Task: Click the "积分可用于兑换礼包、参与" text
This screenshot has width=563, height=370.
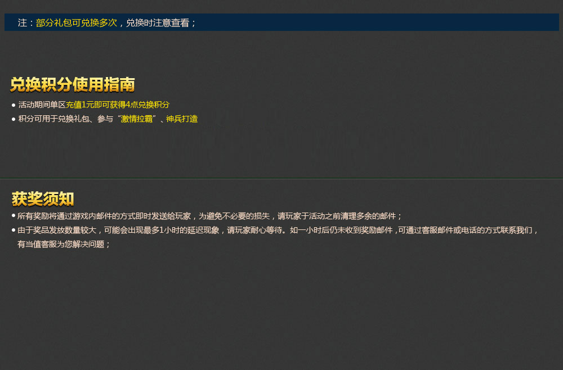Action: (66, 119)
